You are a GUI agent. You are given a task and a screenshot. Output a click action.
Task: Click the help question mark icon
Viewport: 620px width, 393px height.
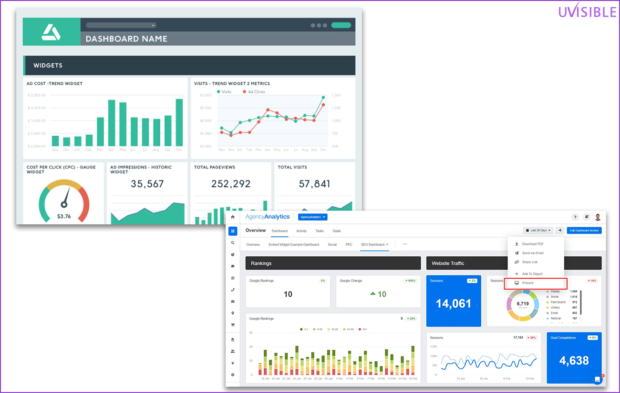[575, 217]
